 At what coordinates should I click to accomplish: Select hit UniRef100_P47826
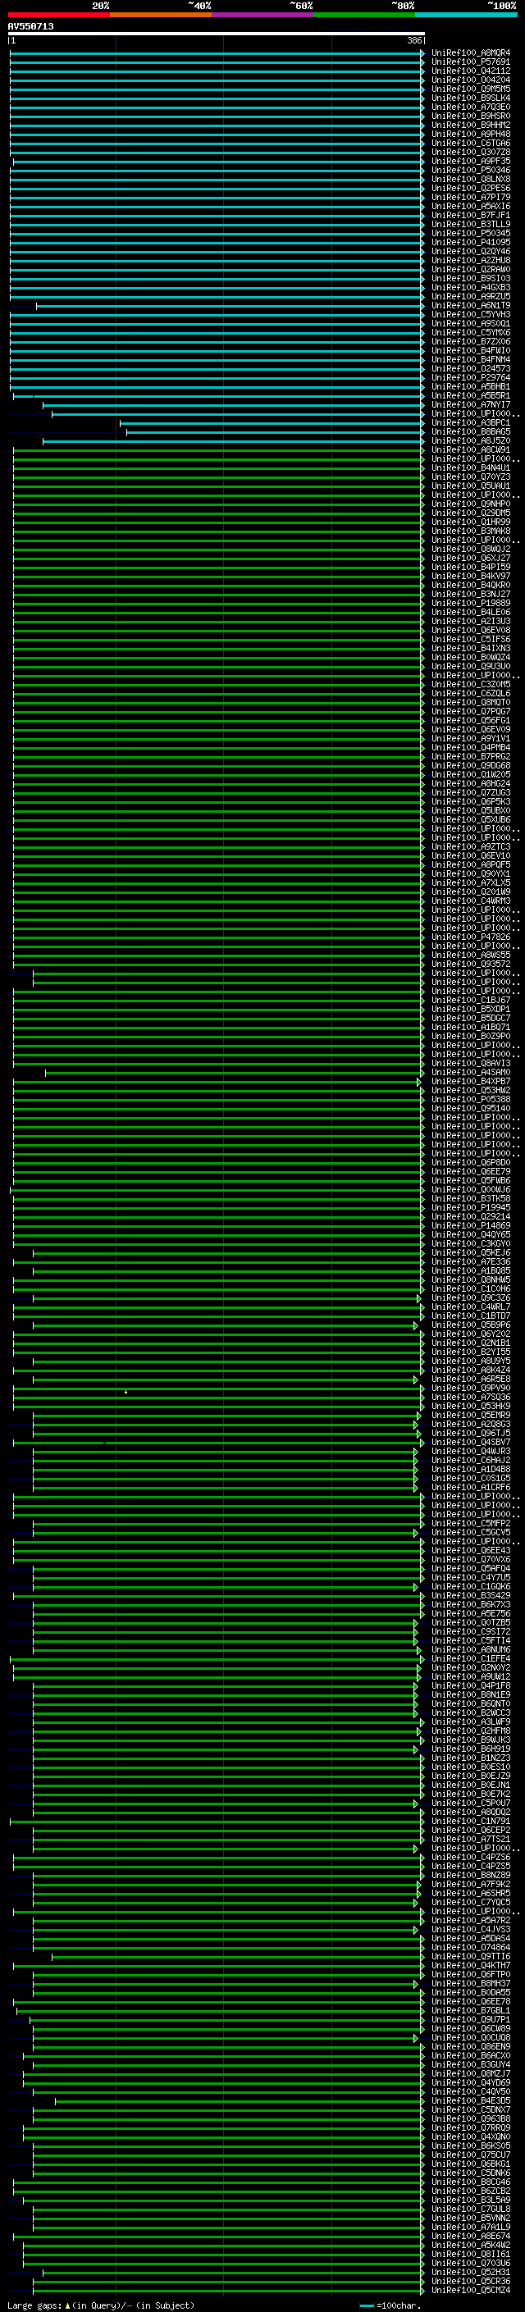click(470, 937)
